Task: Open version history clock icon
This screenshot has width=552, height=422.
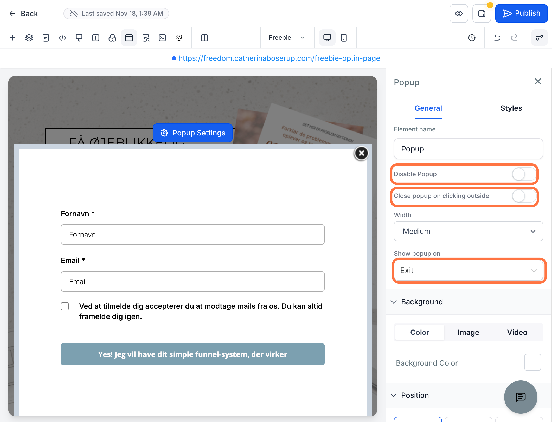Action: (472, 38)
